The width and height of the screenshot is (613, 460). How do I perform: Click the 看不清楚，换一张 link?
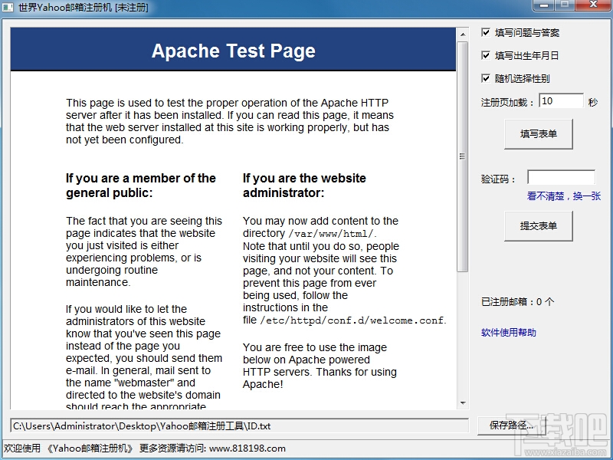point(563,196)
